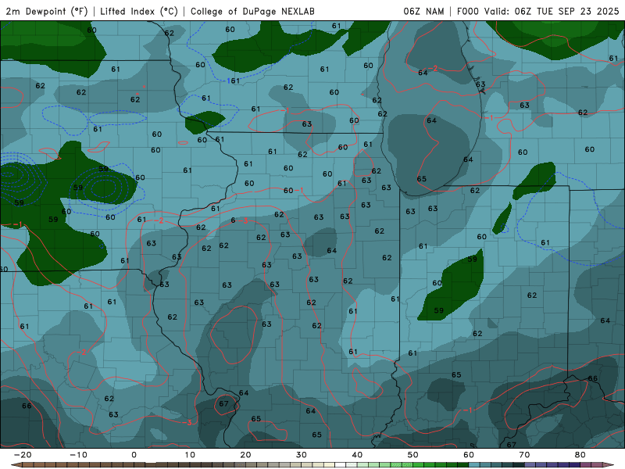The image size is (625, 469).
Task: Click the 50 label on the color scale
Action: click(413, 455)
